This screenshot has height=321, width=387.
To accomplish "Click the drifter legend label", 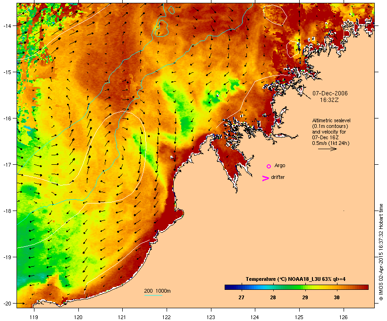I will (x=278, y=177).
